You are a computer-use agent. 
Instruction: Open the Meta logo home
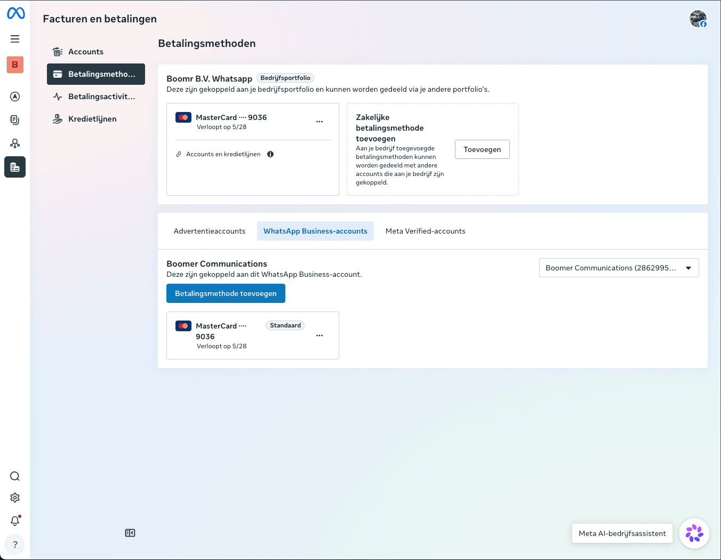coord(15,13)
